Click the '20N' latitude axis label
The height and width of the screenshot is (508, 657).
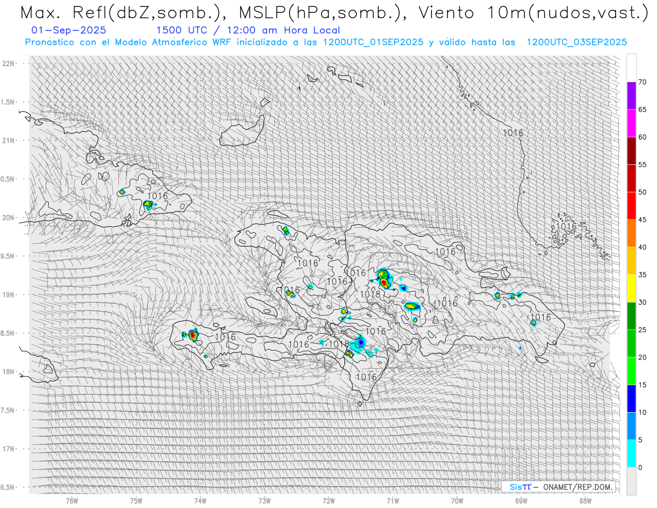(x=8, y=218)
